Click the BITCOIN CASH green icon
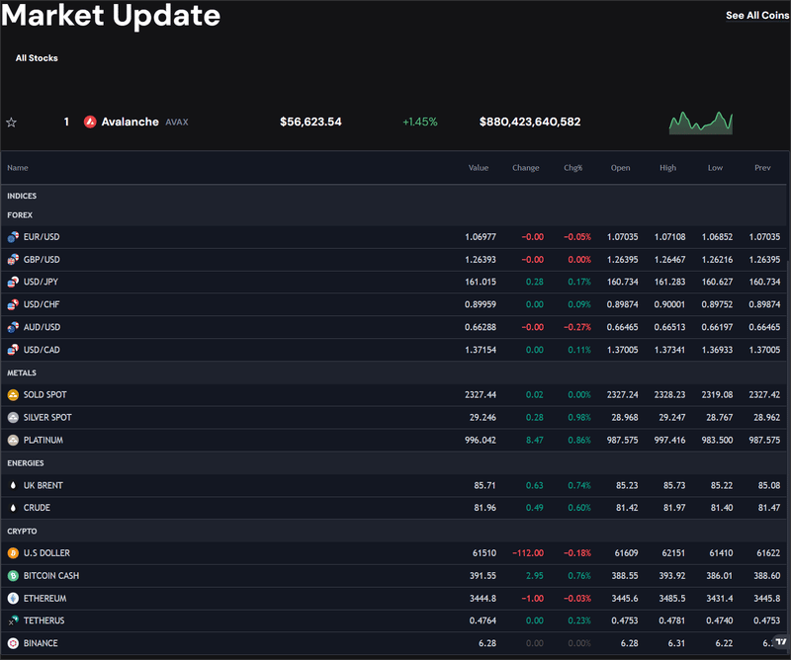This screenshot has width=791, height=660. pyautogui.click(x=13, y=576)
